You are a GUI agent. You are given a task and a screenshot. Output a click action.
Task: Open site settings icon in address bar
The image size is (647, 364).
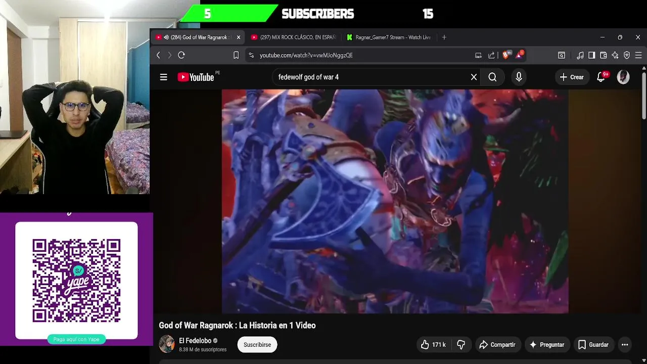pos(251,55)
